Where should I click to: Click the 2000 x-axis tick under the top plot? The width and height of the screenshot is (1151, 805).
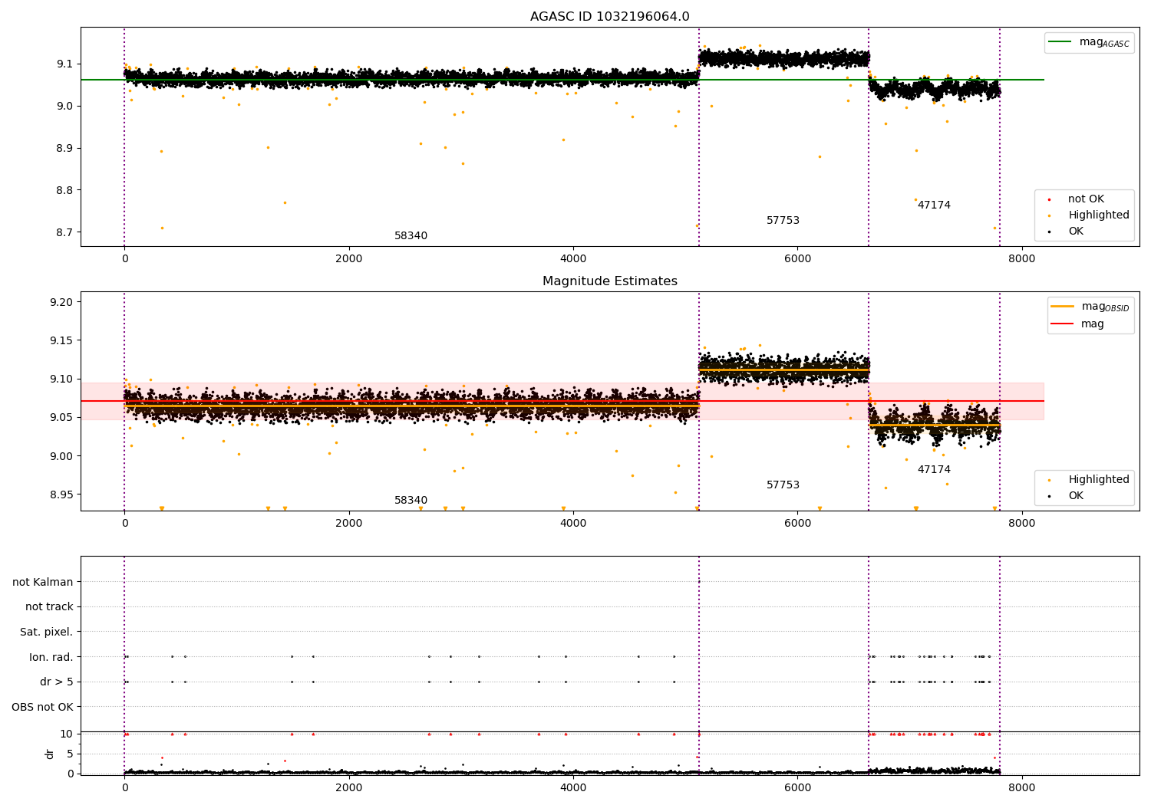[349, 259]
